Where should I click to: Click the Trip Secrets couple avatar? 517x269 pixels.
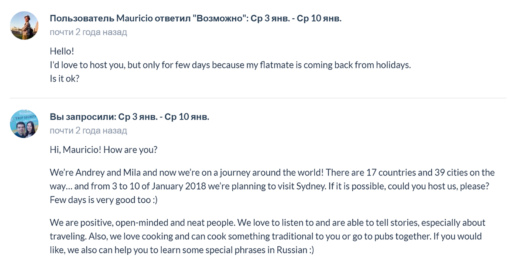pos(24,124)
